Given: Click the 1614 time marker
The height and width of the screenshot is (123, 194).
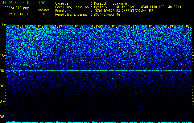Looking at the screenshot, I should click(x=77, y=26).
